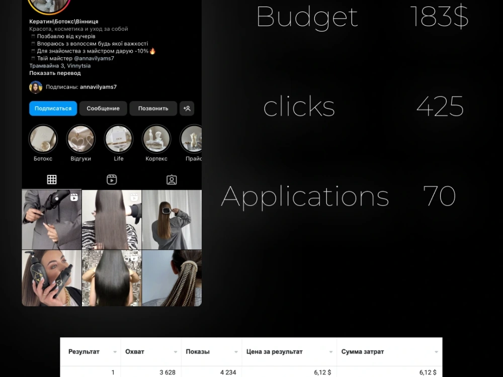Click the Трамвайна 3, Vinnytsia address
This screenshot has width=503, height=377.
click(60, 66)
